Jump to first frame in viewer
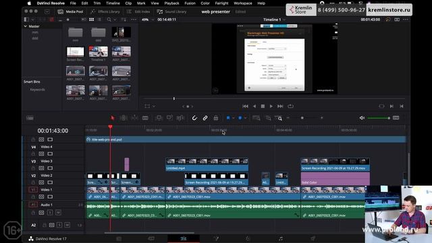This screenshot has height=243, width=432. click(245, 106)
